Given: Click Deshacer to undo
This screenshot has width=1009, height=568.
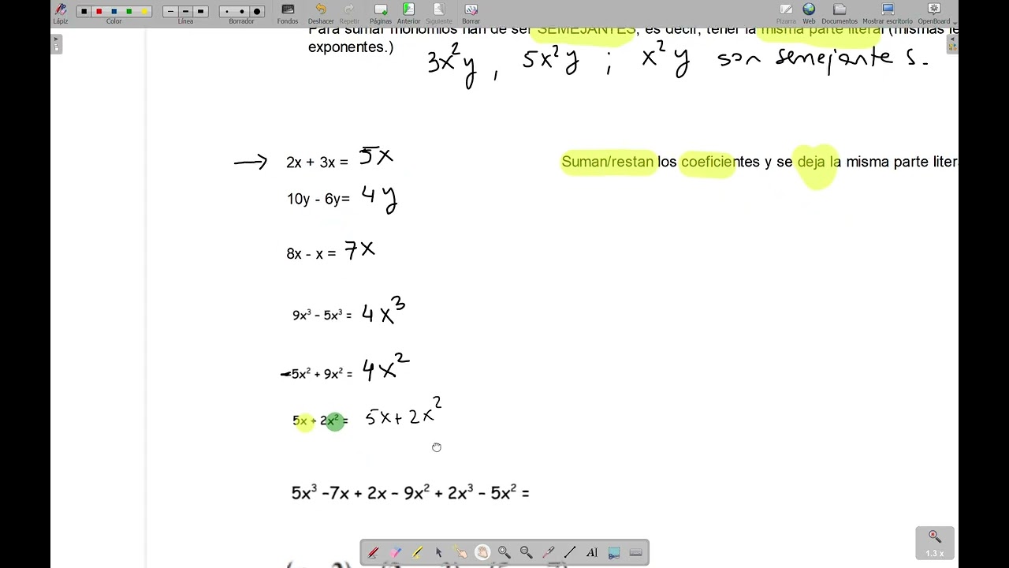Looking at the screenshot, I should pyautogui.click(x=321, y=13).
